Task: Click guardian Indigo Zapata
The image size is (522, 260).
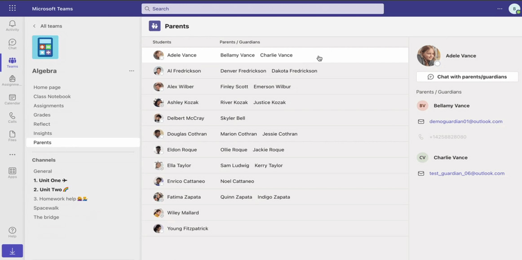Action: tap(274, 197)
